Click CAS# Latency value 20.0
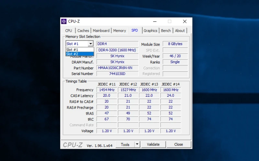Image resolution: width=259 pixels, height=161 pixels. coord(107,96)
